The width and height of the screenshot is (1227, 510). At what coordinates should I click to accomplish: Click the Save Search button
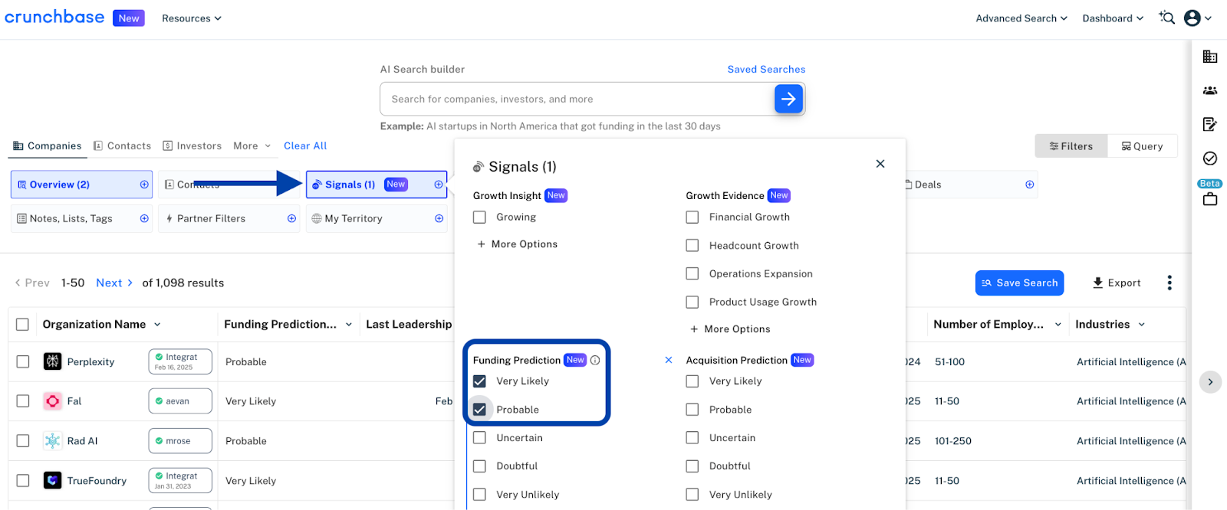pos(1019,283)
